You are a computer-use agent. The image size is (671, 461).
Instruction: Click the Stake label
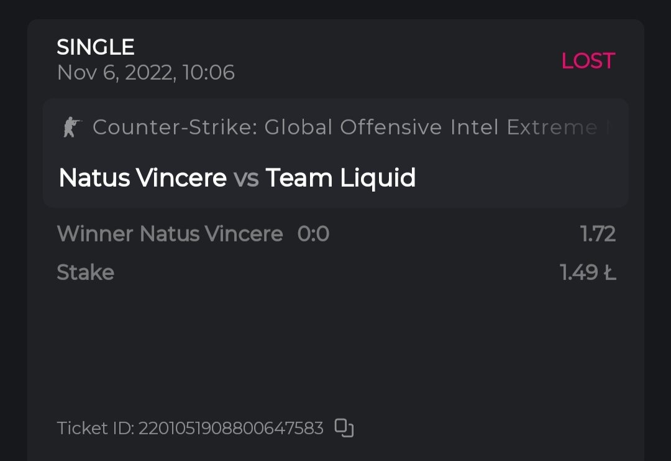86,272
